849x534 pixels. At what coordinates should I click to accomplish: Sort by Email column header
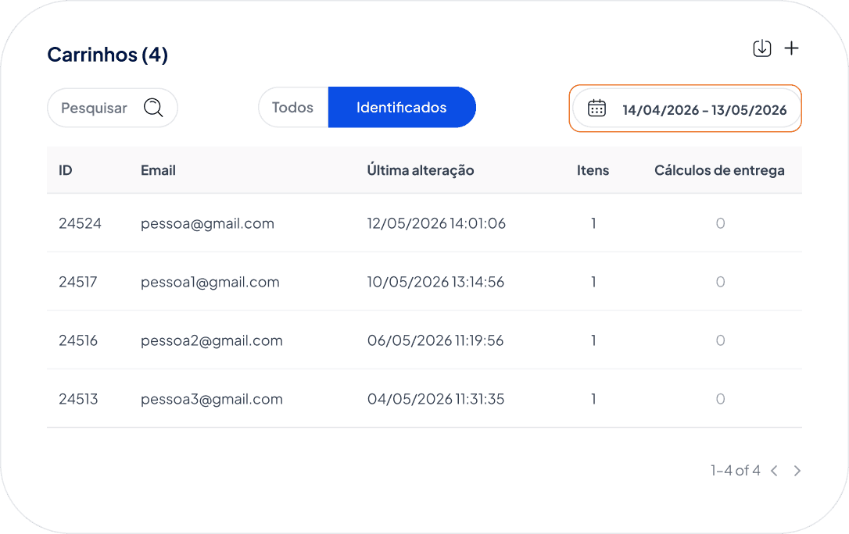click(158, 170)
